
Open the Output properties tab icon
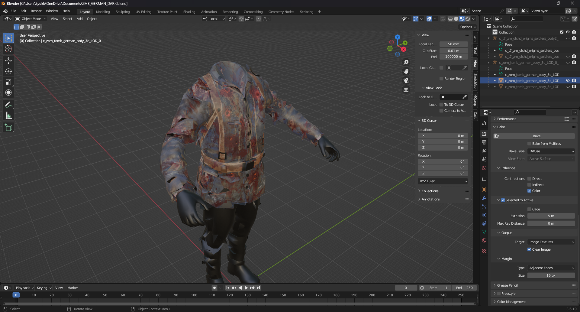(x=484, y=142)
